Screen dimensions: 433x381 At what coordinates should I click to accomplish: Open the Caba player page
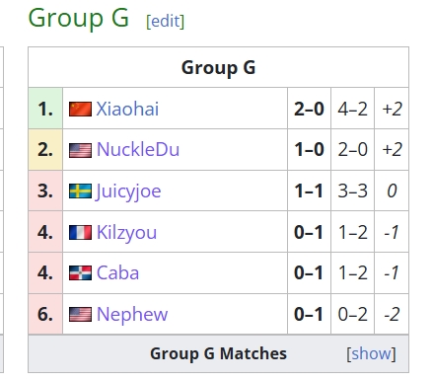pyautogui.click(x=117, y=273)
